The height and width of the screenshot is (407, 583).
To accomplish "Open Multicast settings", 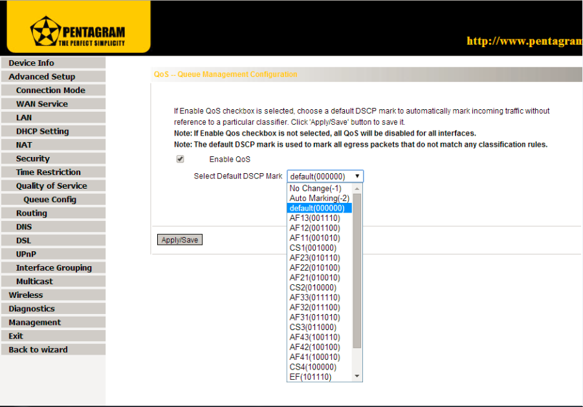I will 53,281.
